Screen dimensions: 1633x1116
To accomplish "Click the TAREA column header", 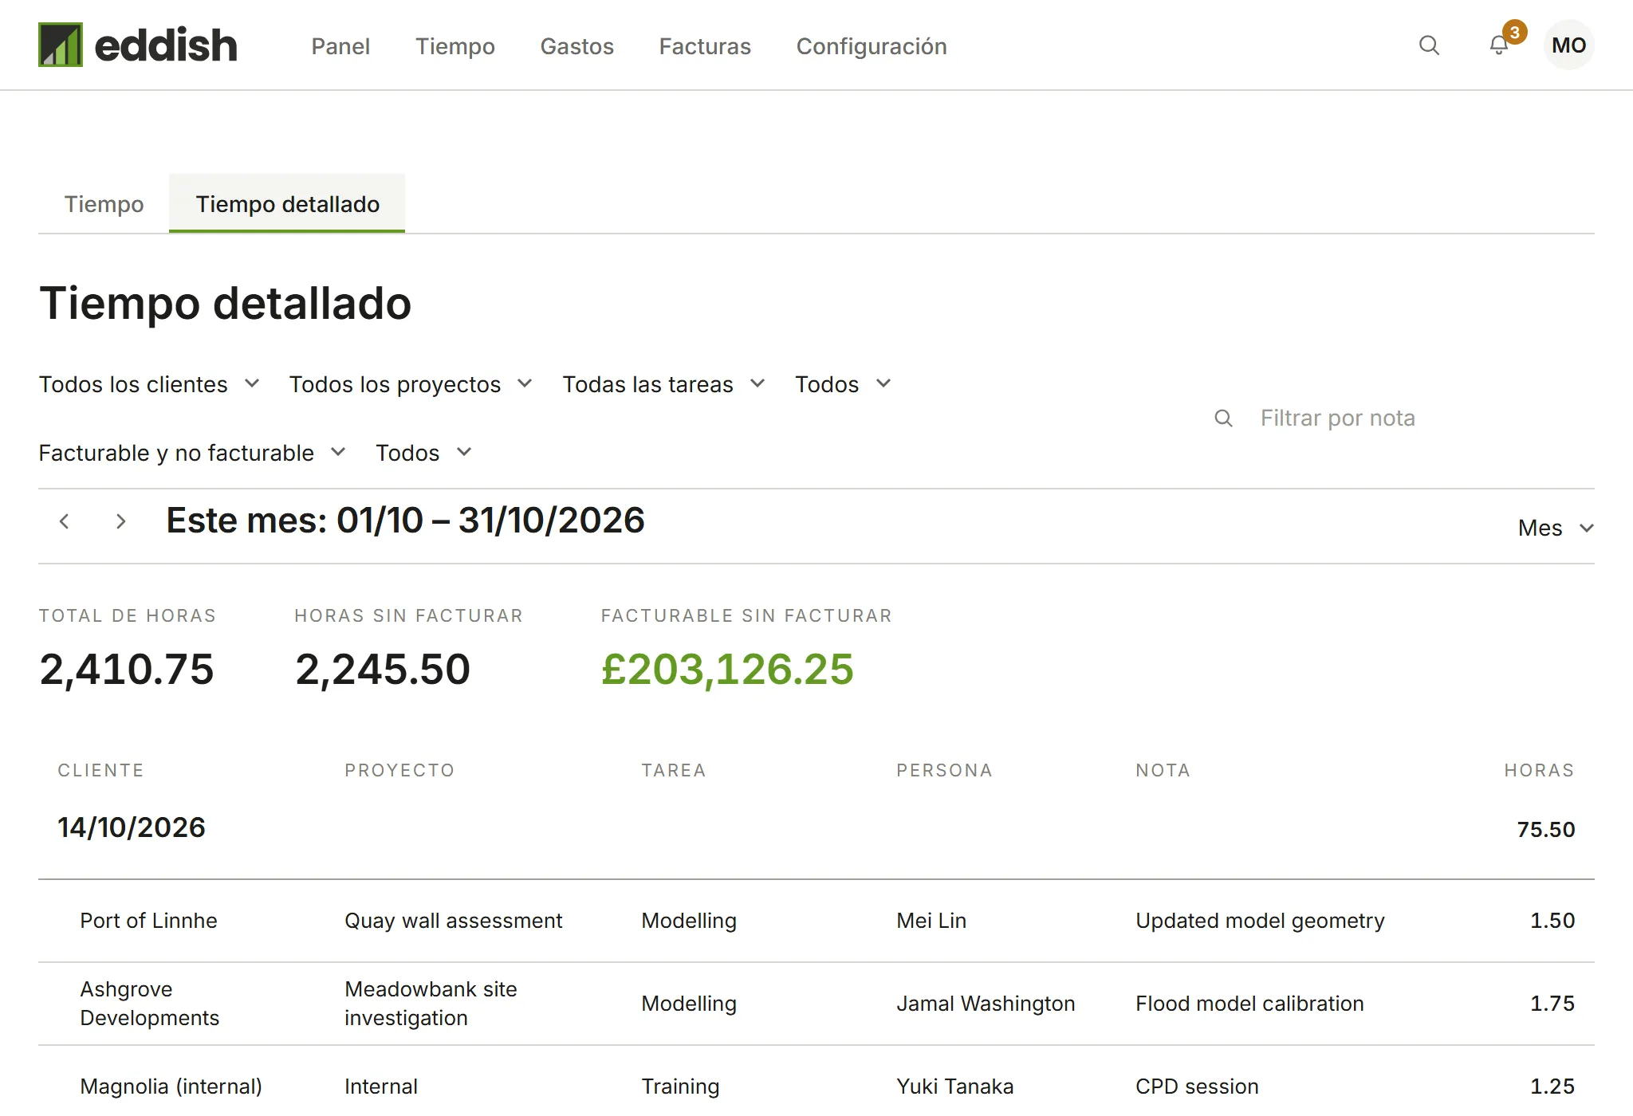I will [674, 770].
